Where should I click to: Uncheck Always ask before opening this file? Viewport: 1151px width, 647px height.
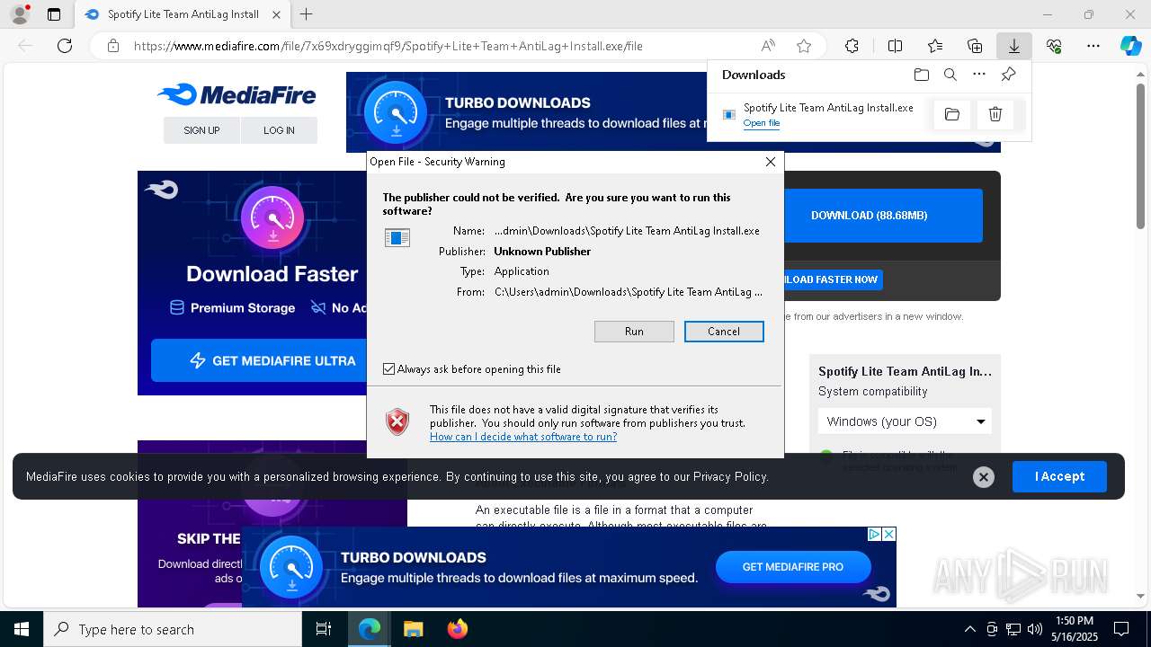tap(389, 369)
